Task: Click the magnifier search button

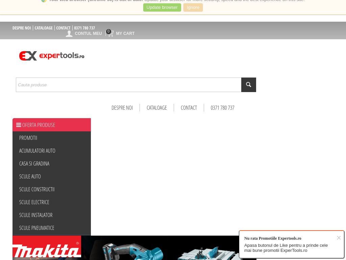Action: click(248, 85)
